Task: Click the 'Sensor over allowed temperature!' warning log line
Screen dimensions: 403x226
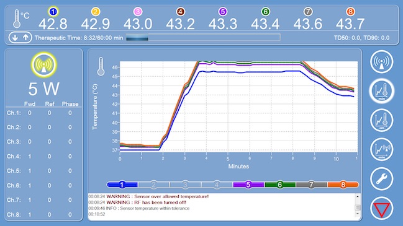Action: pyautogui.click(x=148, y=196)
